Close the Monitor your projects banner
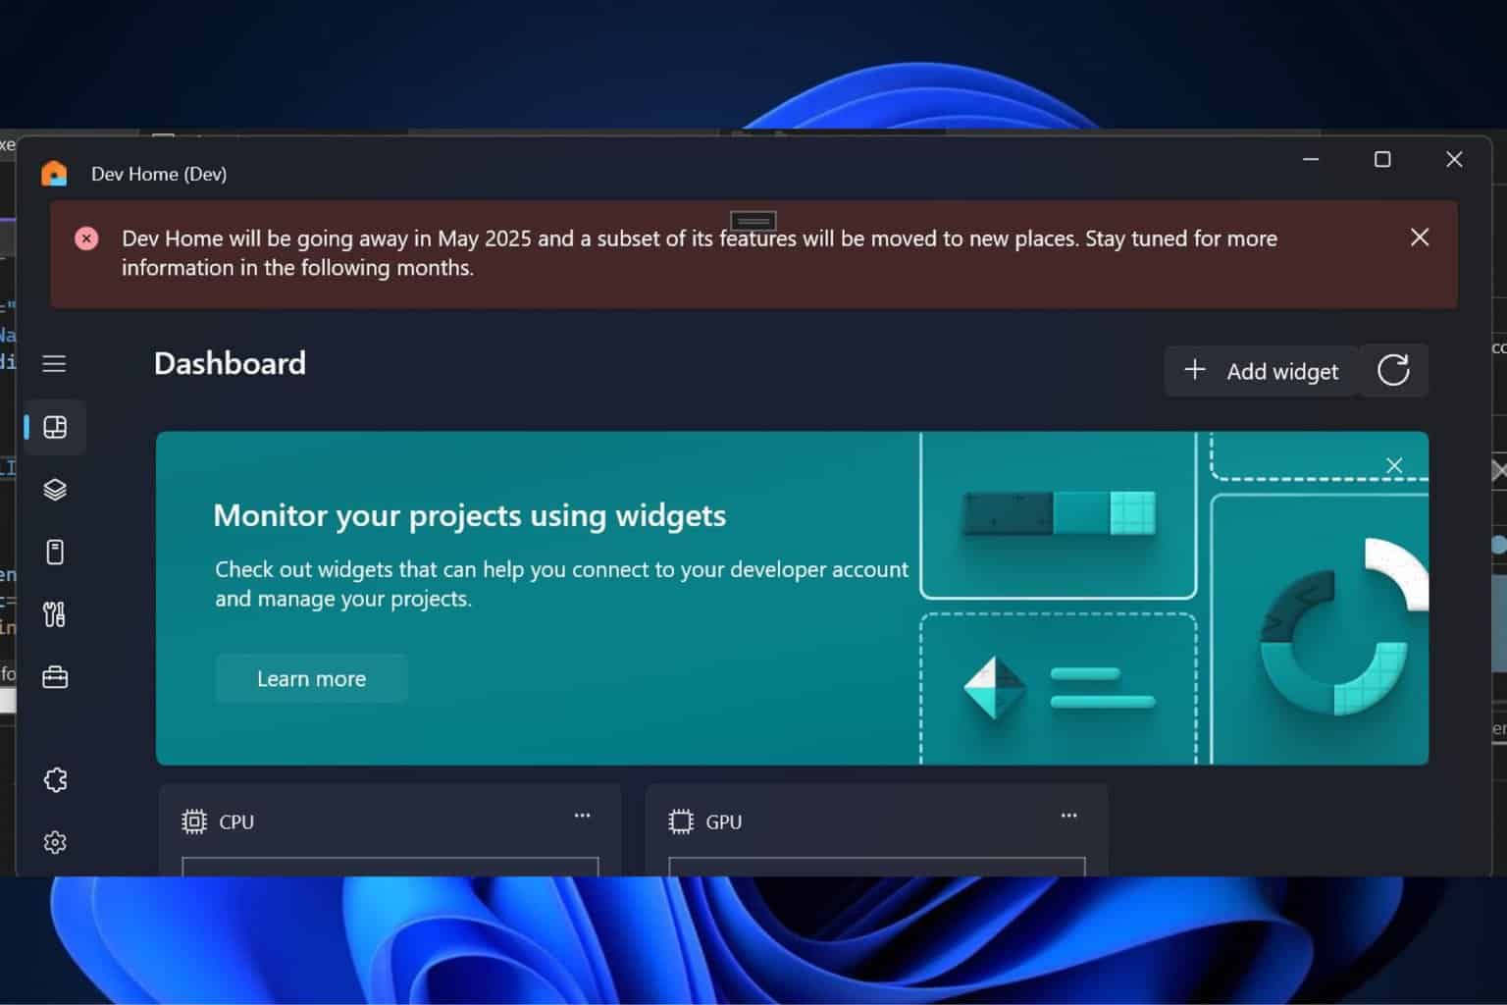 point(1394,465)
